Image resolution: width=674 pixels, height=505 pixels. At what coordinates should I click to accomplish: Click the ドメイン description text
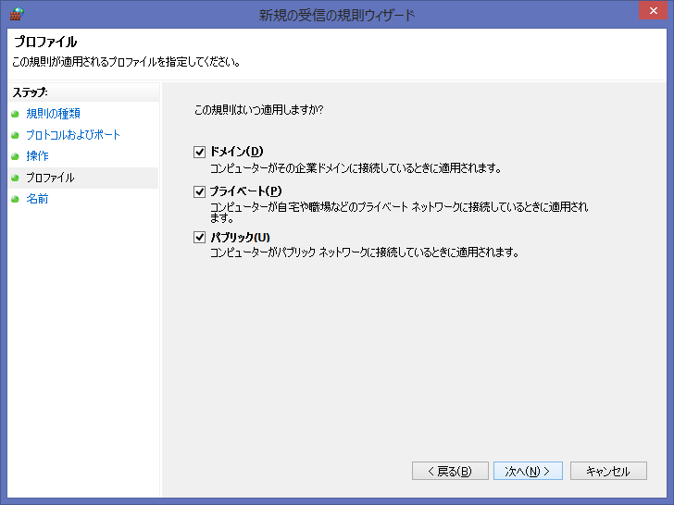(x=356, y=168)
